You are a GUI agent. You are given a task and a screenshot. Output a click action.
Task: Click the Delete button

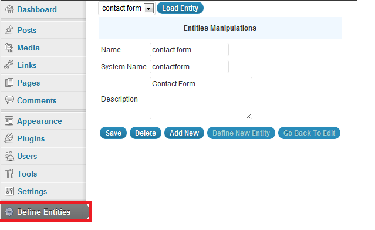[x=146, y=133]
